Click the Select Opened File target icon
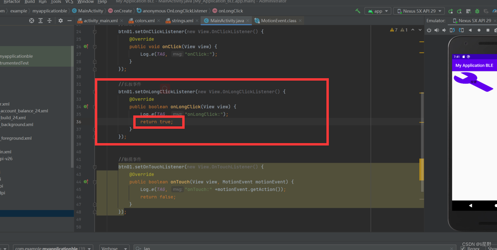 32,20
